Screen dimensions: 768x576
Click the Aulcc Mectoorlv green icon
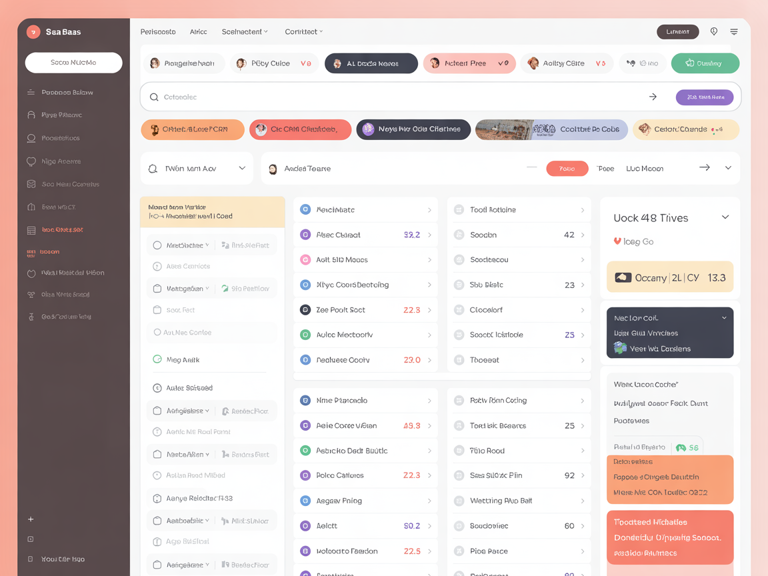click(305, 335)
